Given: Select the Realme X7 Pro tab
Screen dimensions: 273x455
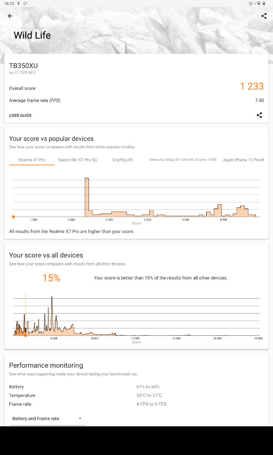Looking at the screenshot, I should click(x=32, y=160).
